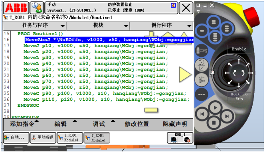Jump up a page with the double arrow

coord(168,38)
